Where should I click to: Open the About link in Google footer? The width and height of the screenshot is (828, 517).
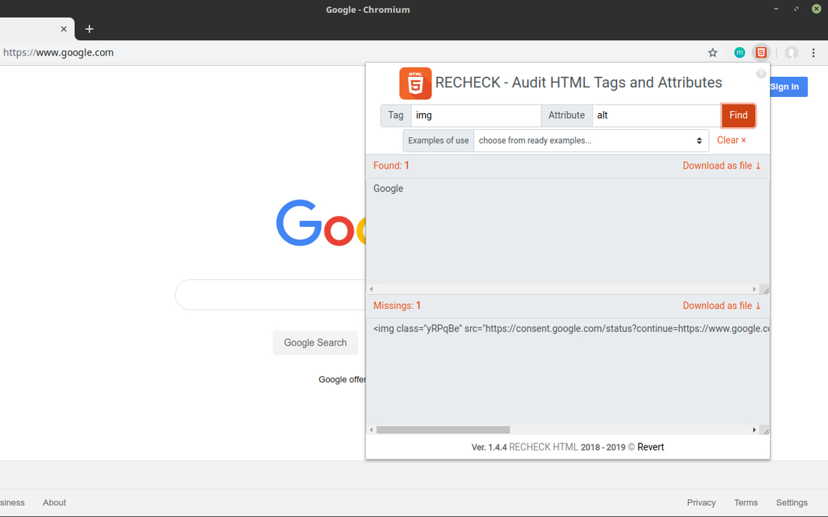pyautogui.click(x=54, y=503)
